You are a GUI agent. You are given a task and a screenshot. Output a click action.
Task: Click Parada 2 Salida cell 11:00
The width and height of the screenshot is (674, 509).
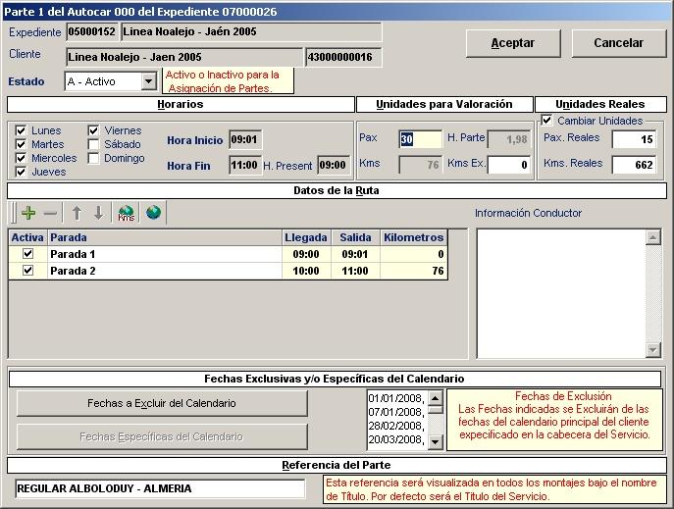coord(355,271)
